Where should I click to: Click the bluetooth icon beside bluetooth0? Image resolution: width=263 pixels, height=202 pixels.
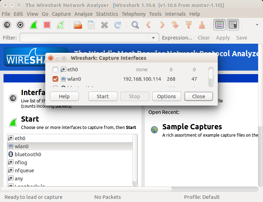tap(11, 154)
